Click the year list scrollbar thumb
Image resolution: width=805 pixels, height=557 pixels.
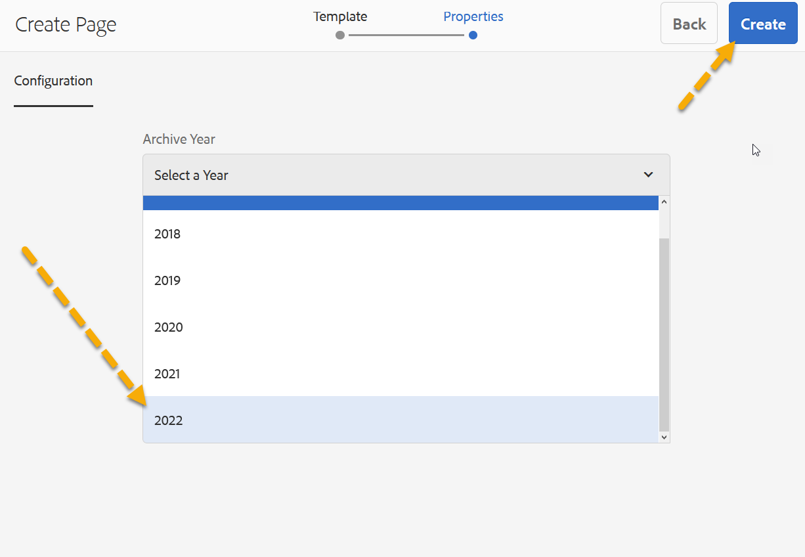point(664,334)
